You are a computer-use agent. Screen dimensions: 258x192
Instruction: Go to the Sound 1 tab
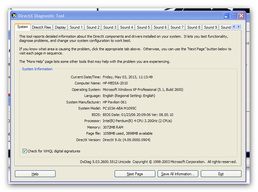pos(76,27)
